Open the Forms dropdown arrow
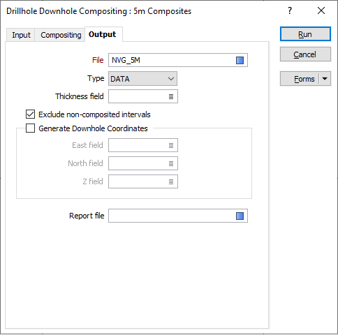Viewport: 338px width, 335px height. coord(325,79)
